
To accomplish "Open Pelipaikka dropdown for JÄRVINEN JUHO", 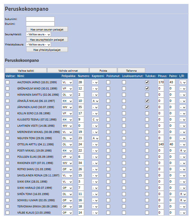I will (x=67, y=107).
